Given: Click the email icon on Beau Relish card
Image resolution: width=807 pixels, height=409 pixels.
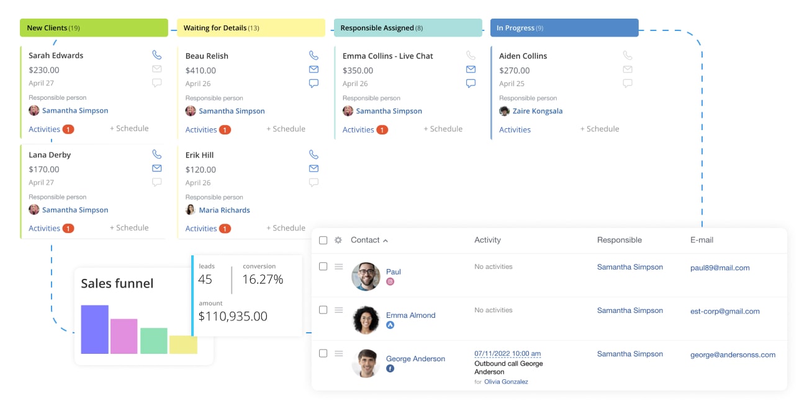Looking at the screenshot, I should pos(313,69).
